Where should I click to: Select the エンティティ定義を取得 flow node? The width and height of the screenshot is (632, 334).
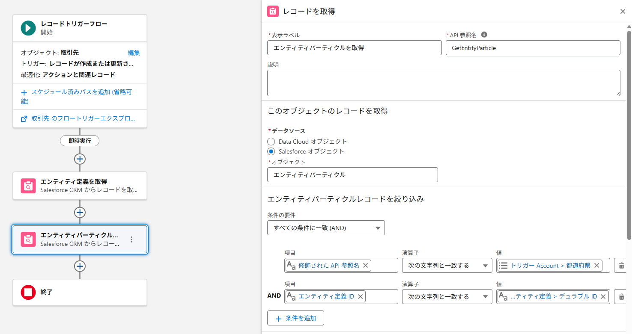point(80,186)
